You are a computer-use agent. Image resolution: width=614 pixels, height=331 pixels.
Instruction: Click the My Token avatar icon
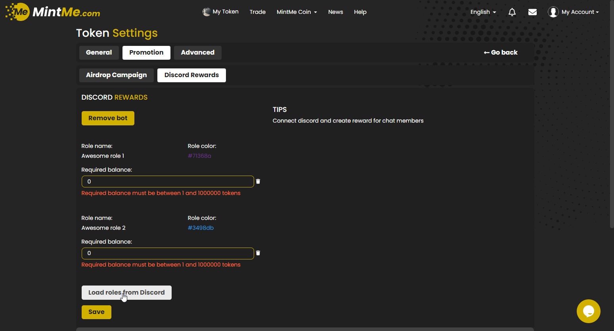pyautogui.click(x=207, y=12)
